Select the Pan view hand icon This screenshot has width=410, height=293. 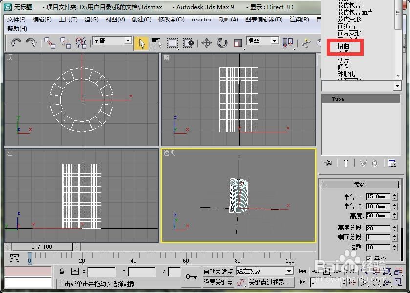376,282
